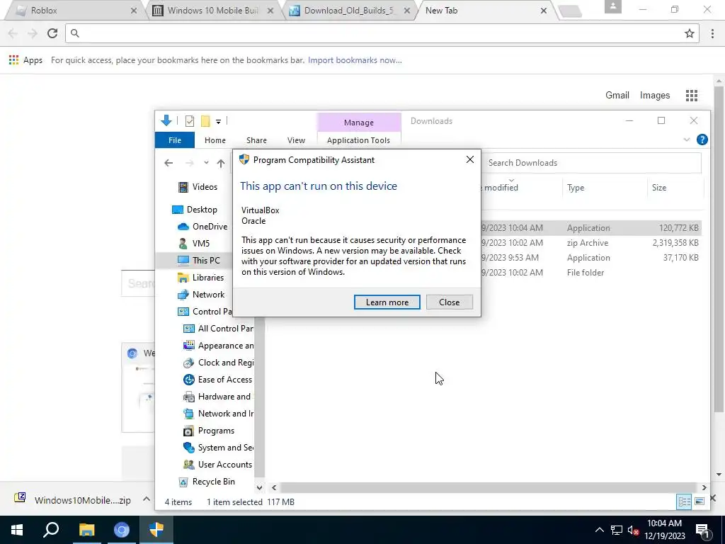
Task: Click Explorer up-one-level arrow
Action: pyautogui.click(x=221, y=163)
